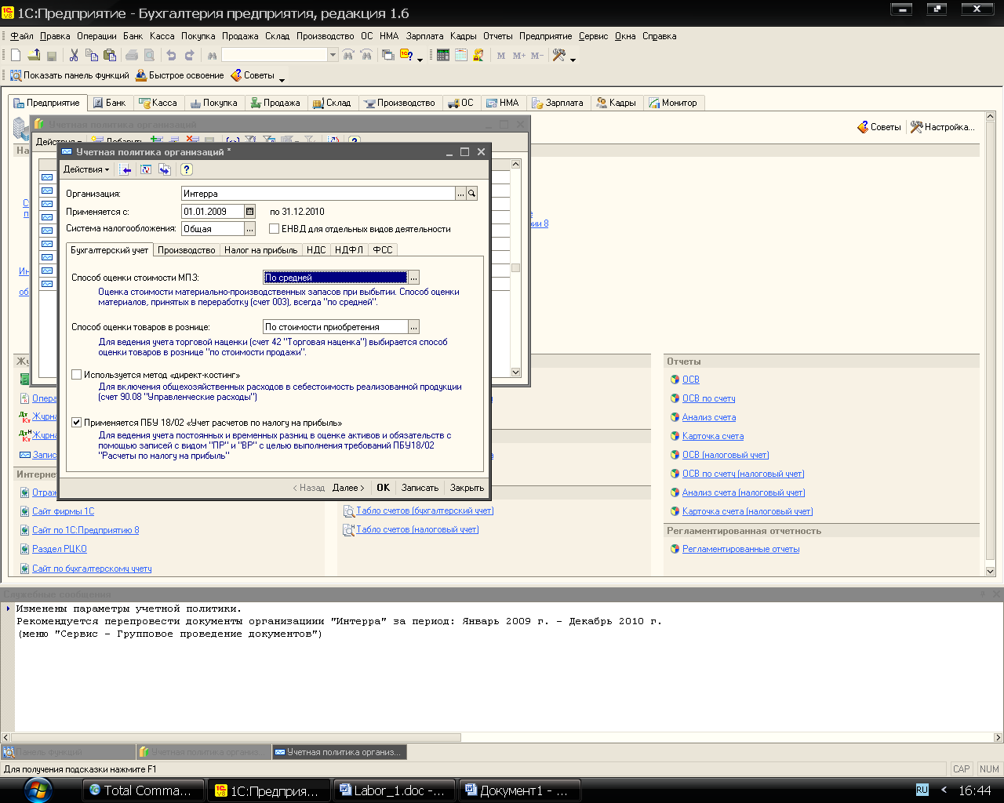
Task: Open selection for Способ оценки стоимости МПЗ
Action: point(414,277)
